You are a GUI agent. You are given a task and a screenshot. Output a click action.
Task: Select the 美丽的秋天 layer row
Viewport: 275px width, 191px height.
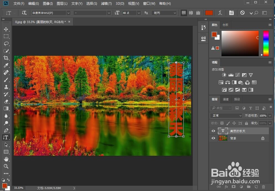[239, 131]
